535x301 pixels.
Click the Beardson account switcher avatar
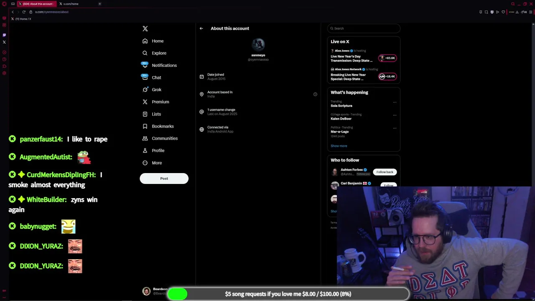tap(146, 291)
